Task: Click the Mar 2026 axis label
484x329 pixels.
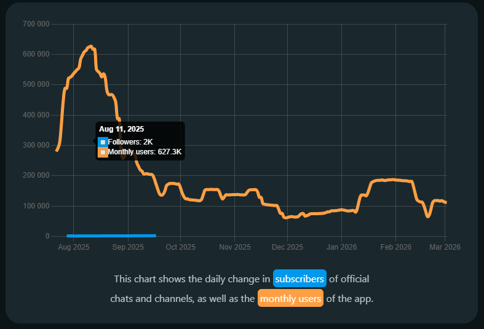Action: pos(444,247)
